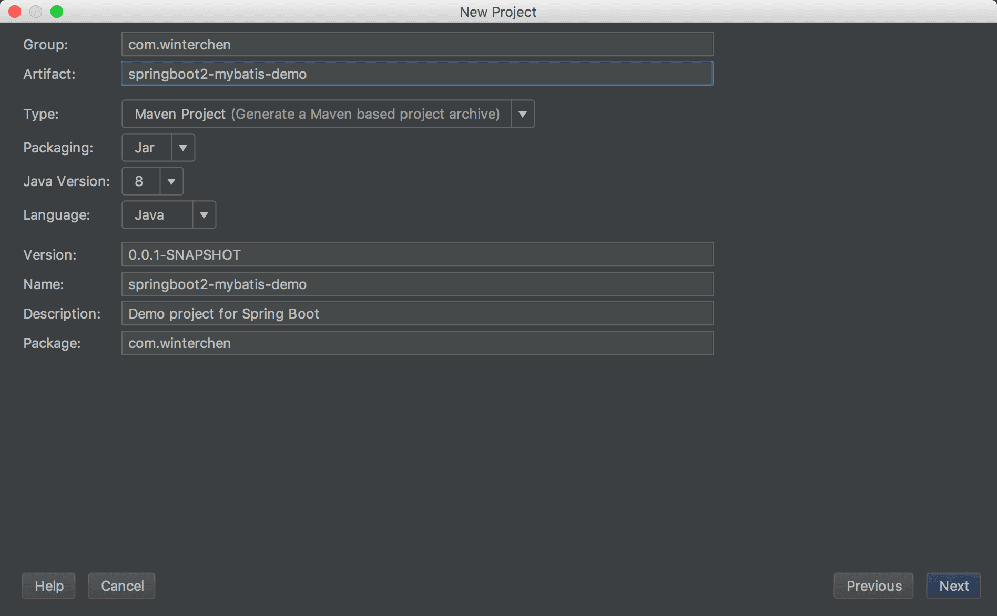The height and width of the screenshot is (616, 997).
Task: Proceed with the Next button
Action: pos(953,586)
